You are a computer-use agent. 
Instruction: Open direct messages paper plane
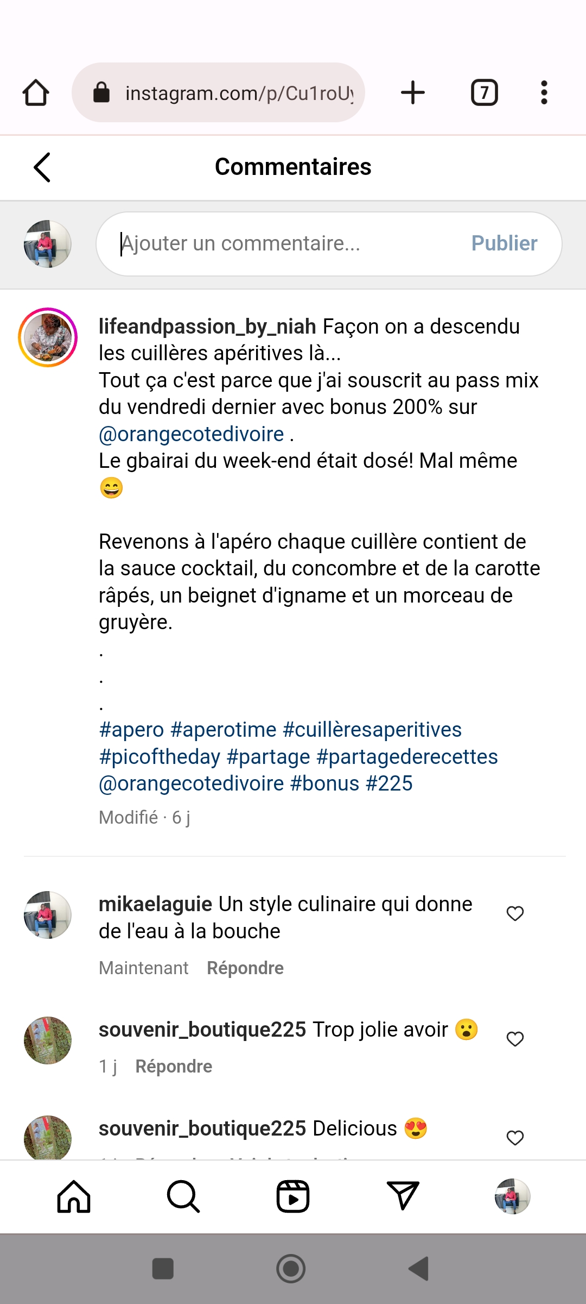click(x=403, y=1196)
